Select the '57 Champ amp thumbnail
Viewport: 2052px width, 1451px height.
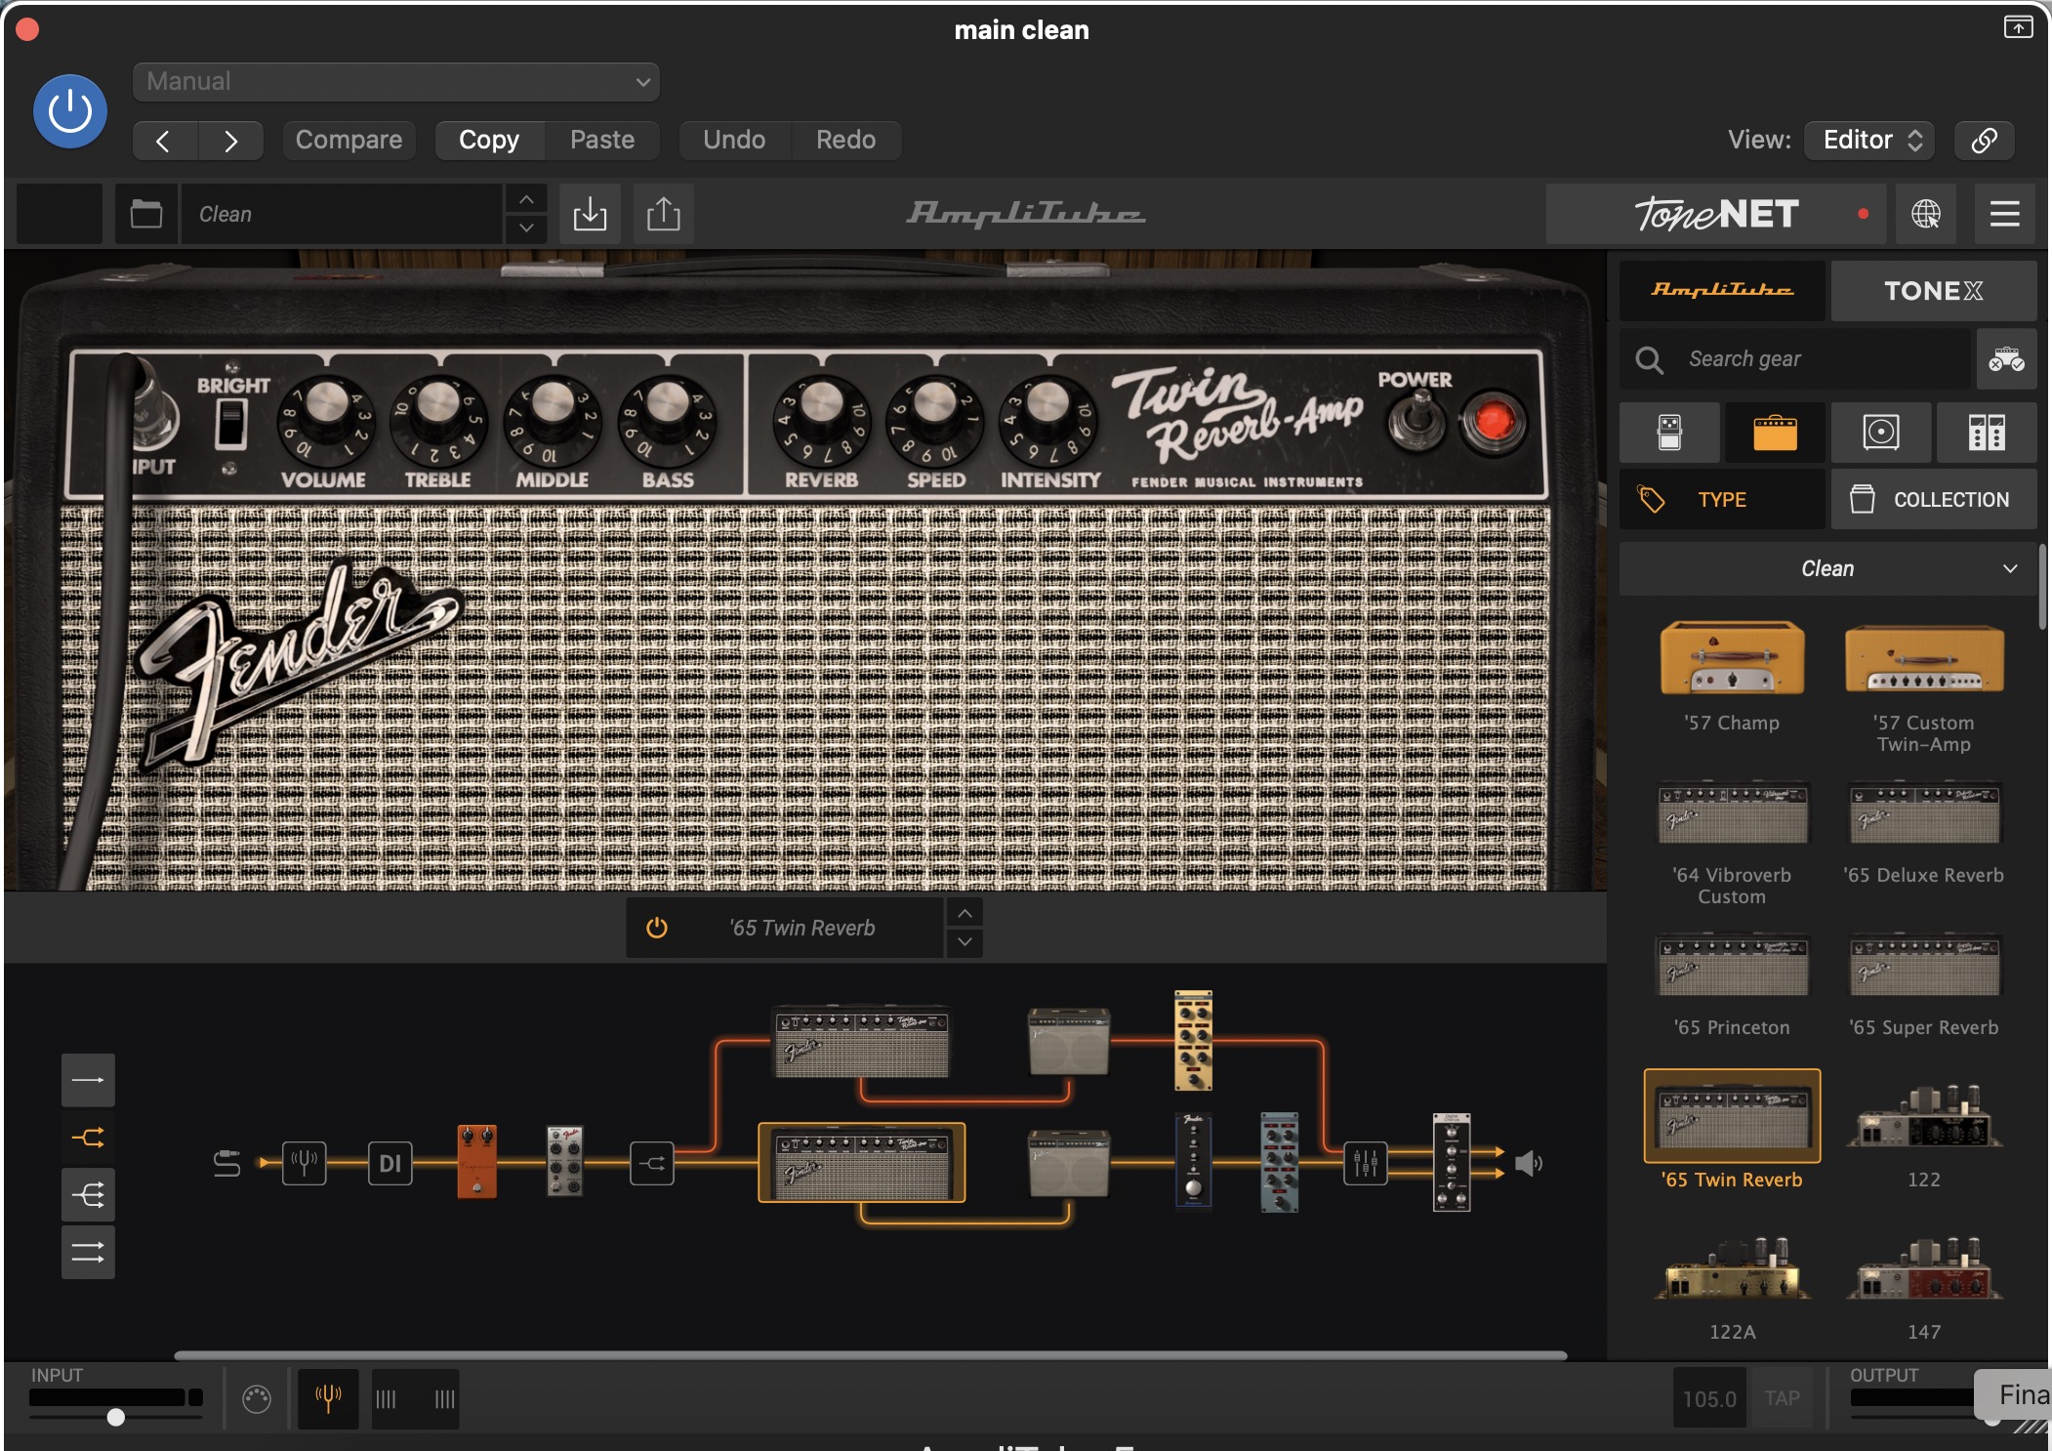click(1732, 659)
